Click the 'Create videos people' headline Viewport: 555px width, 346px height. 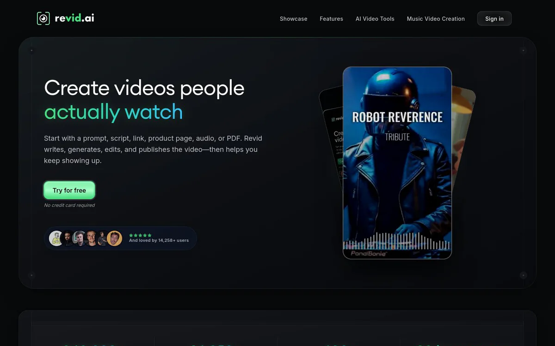point(144,88)
